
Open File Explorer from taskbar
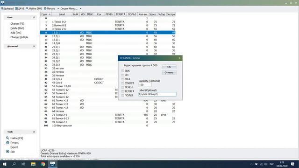tap(33, 164)
